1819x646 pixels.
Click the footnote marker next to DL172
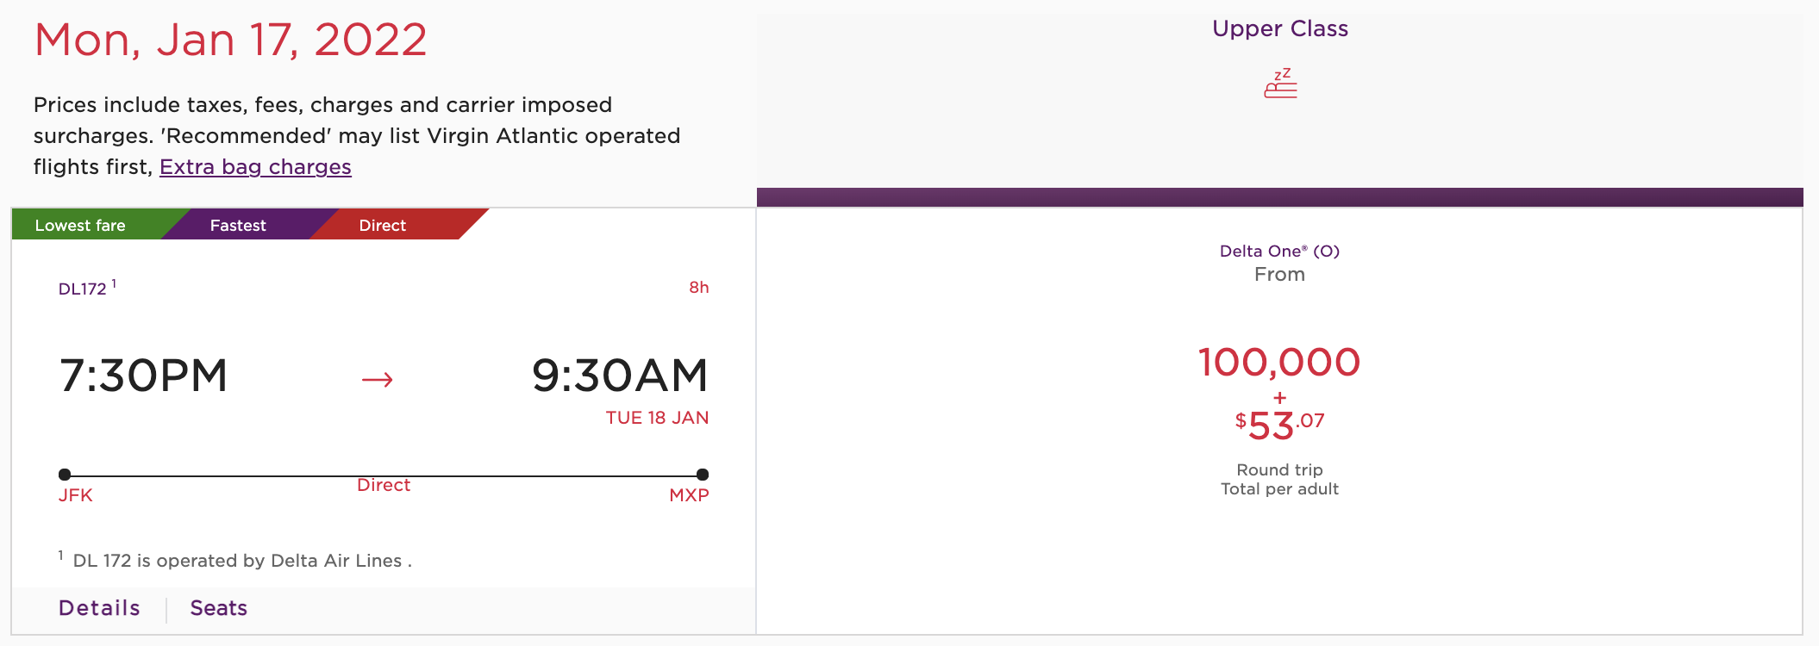(x=113, y=281)
